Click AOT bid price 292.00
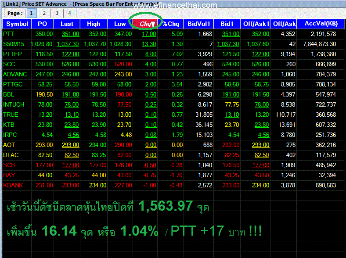 [231, 145]
